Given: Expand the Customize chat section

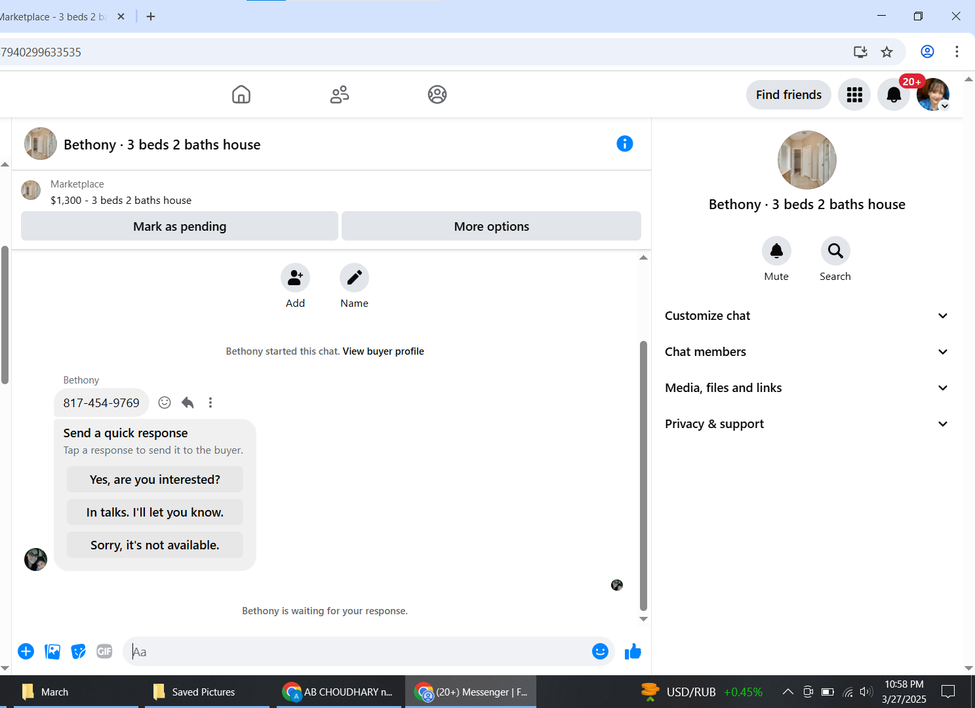Looking at the screenshot, I should coord(806,316).
